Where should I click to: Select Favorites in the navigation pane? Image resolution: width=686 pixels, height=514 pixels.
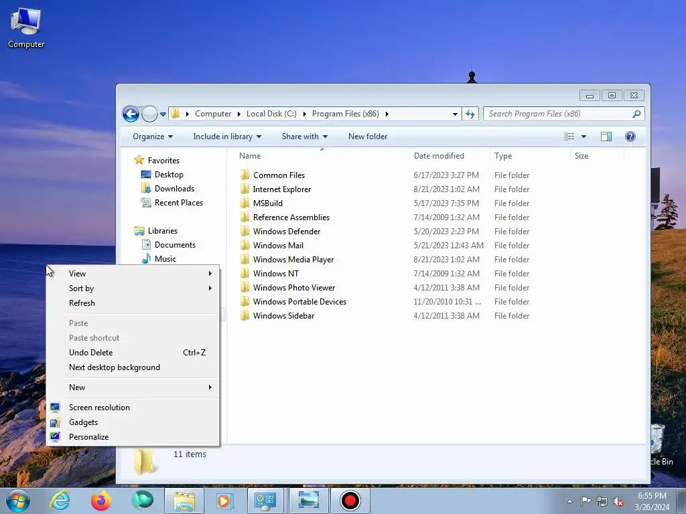[163, 161]
